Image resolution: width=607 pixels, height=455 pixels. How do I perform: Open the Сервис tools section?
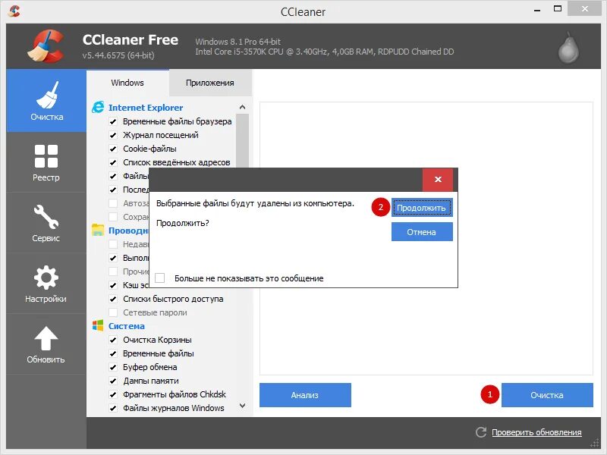coord(46,223)
